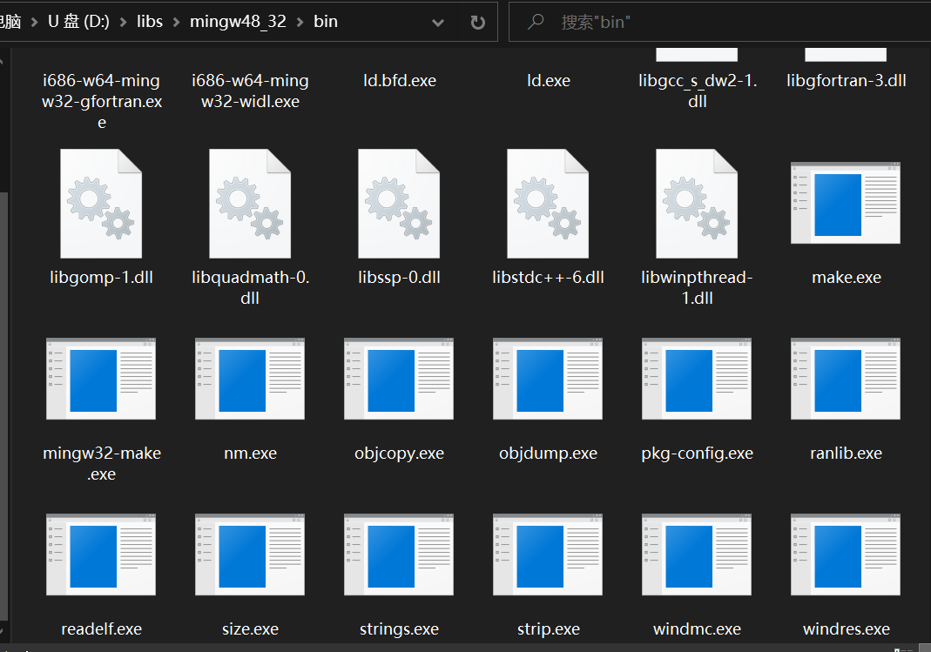Expand the chevron after mingw48_32 in path
The width and height of the screenshot is (931, 652).
tap(300, 23)
